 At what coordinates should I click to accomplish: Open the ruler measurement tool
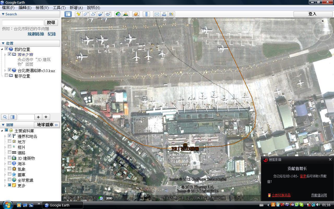click(146, 14)
